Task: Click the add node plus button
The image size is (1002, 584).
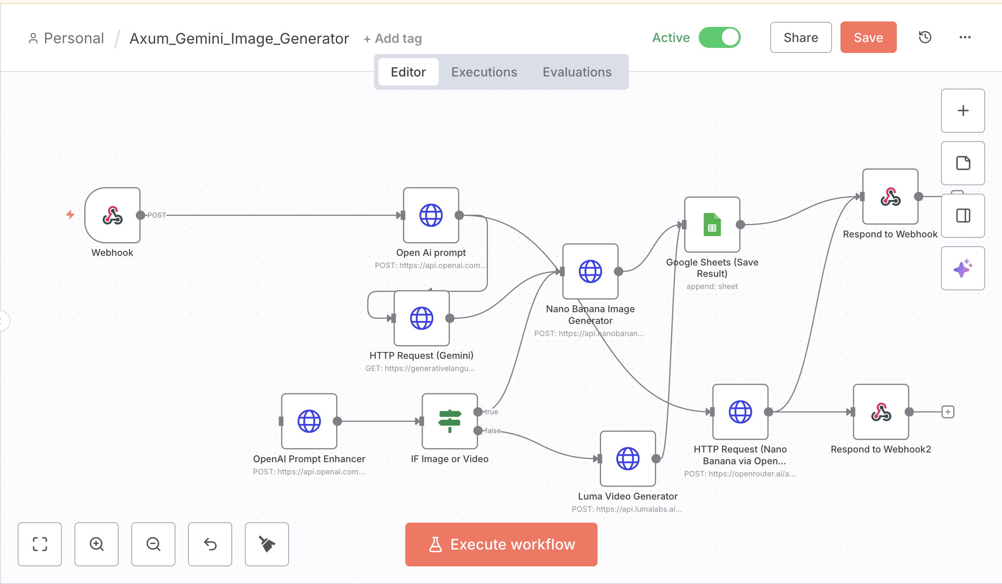Action: (962, 110)
